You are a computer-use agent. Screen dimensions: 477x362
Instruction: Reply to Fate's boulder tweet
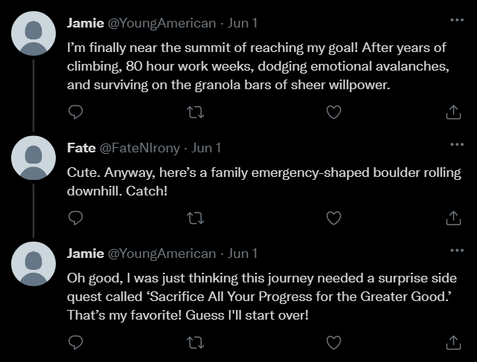click(74, 218)
